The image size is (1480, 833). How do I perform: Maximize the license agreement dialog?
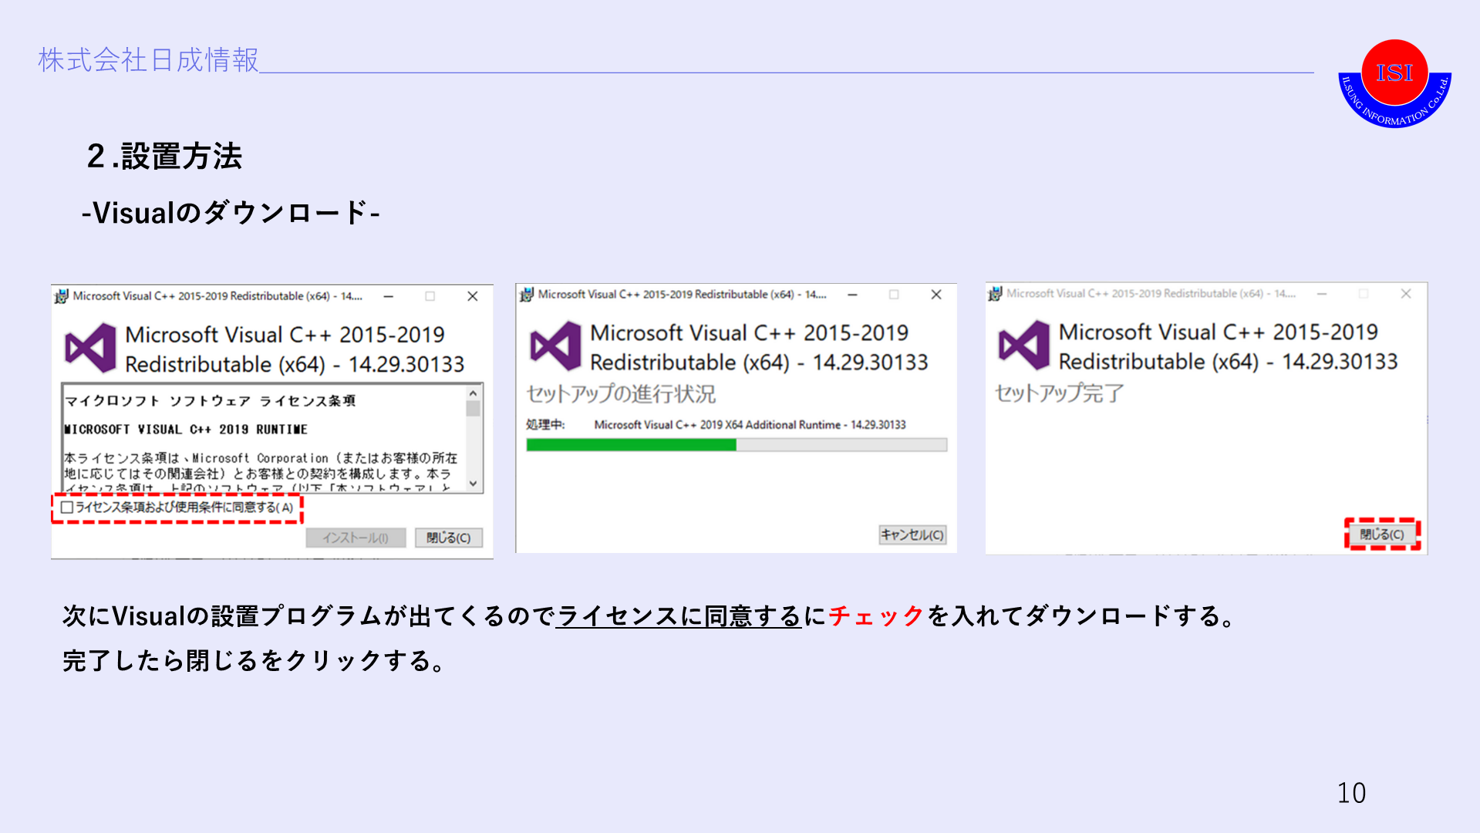click(430, 296)
